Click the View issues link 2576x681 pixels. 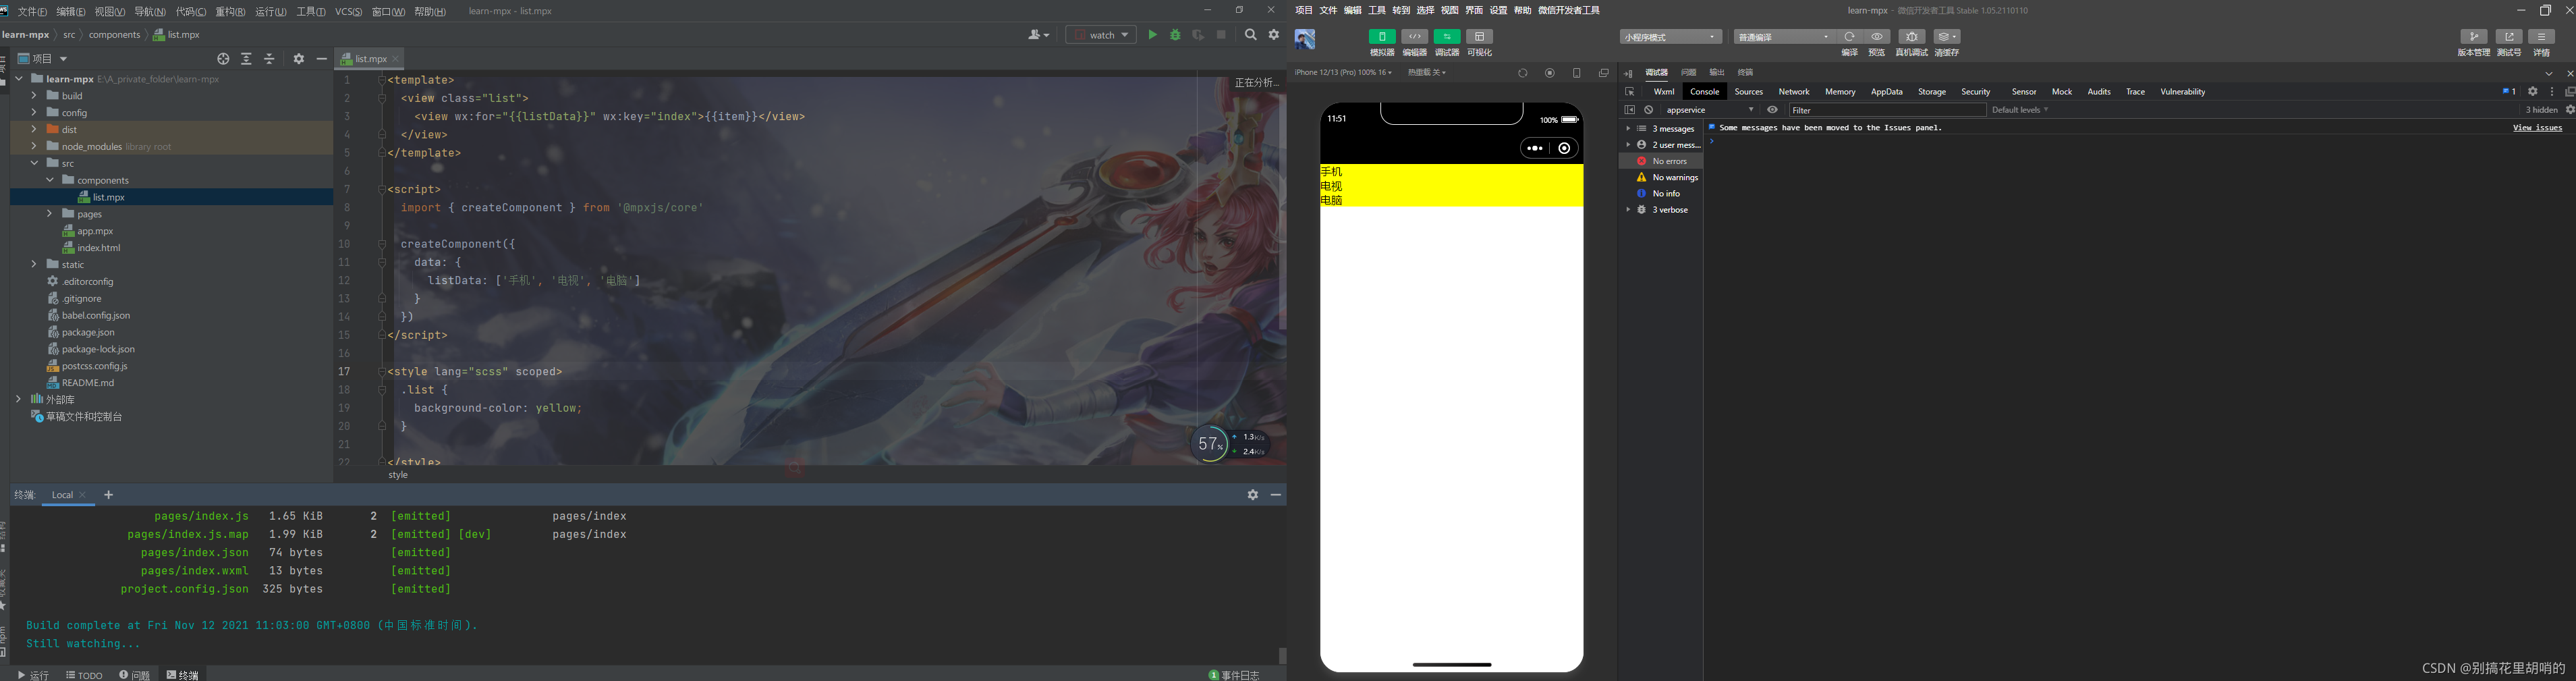tap(2537, 128)
